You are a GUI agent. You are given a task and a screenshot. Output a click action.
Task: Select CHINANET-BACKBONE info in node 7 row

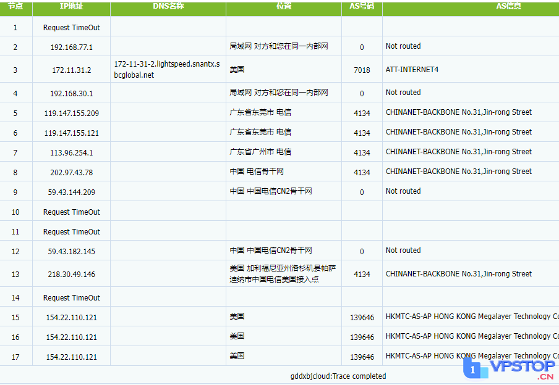point(458,152)
